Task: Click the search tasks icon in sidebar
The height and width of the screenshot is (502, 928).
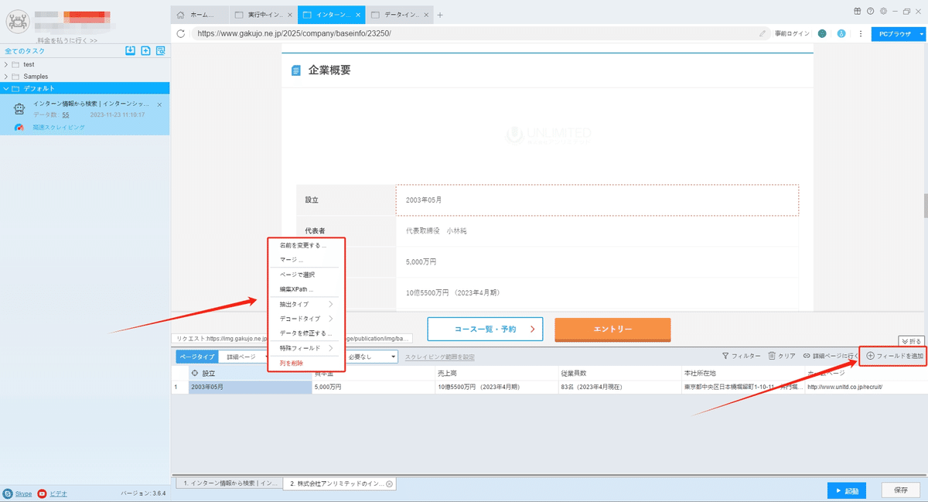Action: (161, 50)
